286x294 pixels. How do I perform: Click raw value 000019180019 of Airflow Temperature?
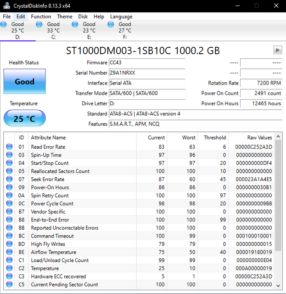(254, 252)
